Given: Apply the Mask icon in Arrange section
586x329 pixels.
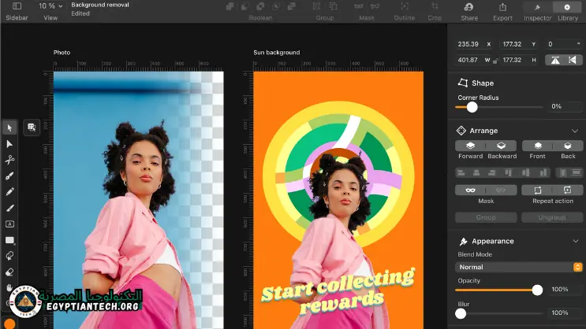Looking at the screenshot, I should click(x=470, y=190).
